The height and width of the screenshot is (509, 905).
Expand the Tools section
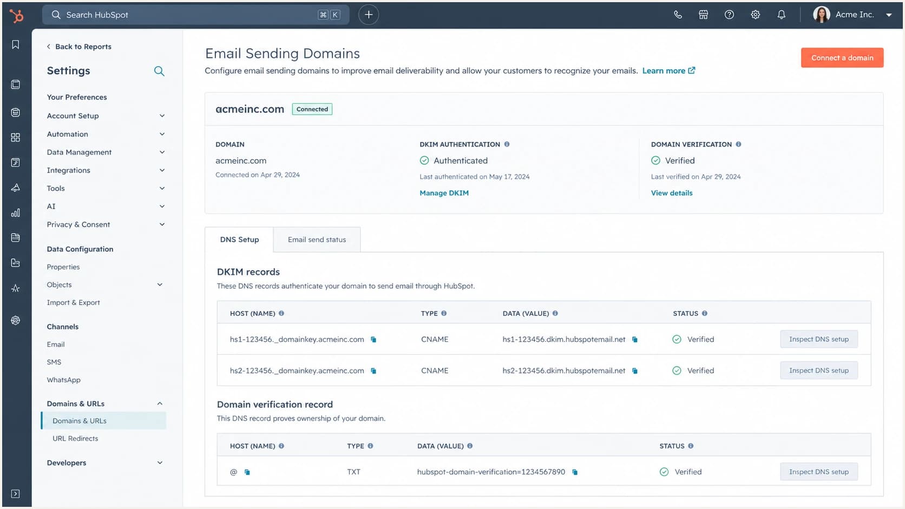(x=106, y=188)
